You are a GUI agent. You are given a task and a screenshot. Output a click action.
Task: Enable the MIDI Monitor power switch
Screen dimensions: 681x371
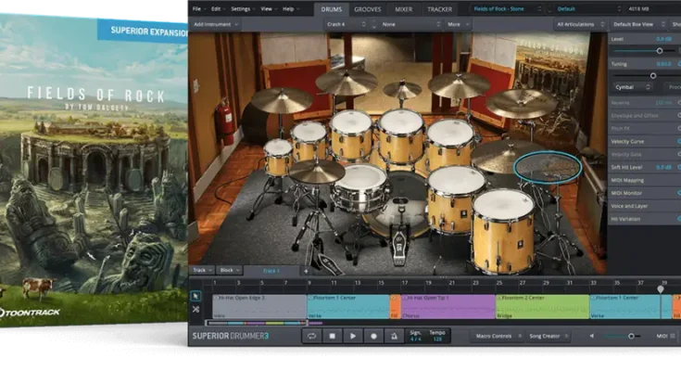point(678,192)
